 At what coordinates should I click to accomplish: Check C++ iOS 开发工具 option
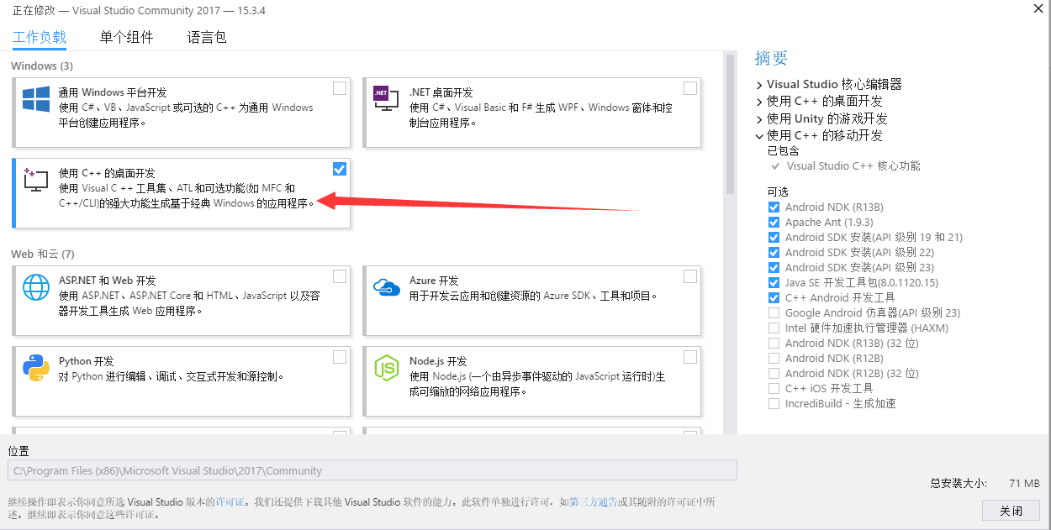click(x=774, y=389)
